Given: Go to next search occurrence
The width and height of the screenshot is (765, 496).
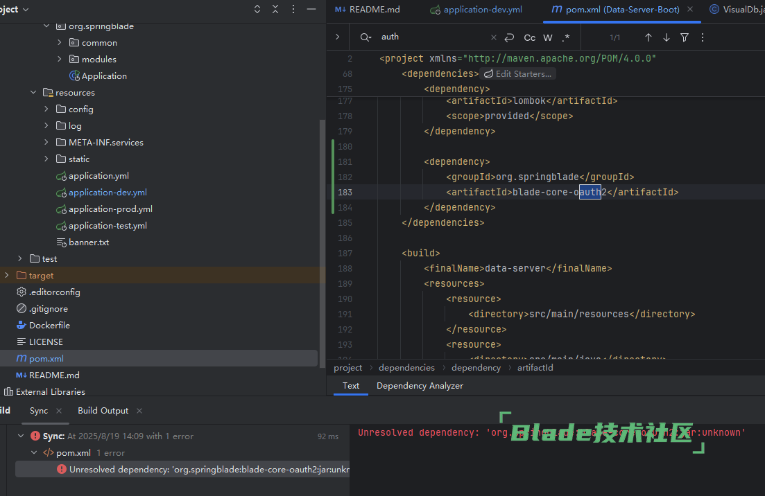Looking at the screenshot, I should pos(667,37).
